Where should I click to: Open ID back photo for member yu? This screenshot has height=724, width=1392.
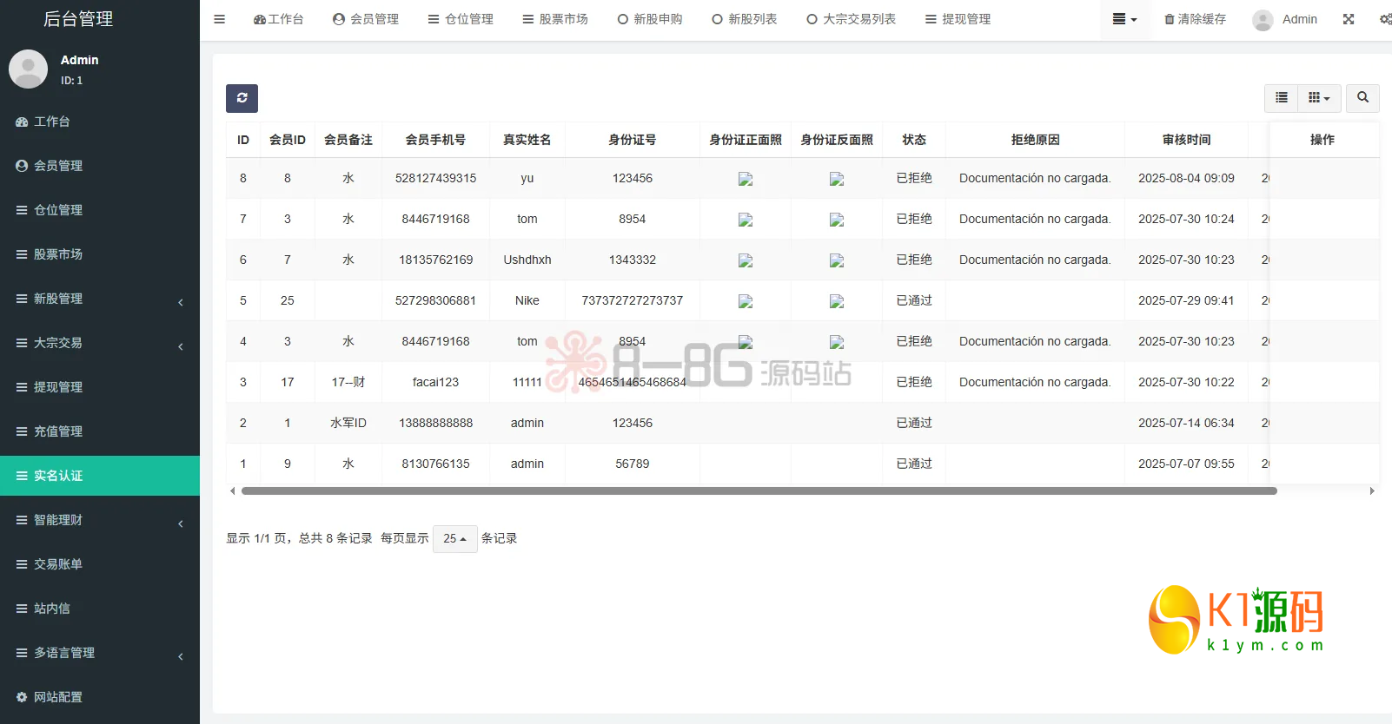pyautogui.click(x=837, y=179)
